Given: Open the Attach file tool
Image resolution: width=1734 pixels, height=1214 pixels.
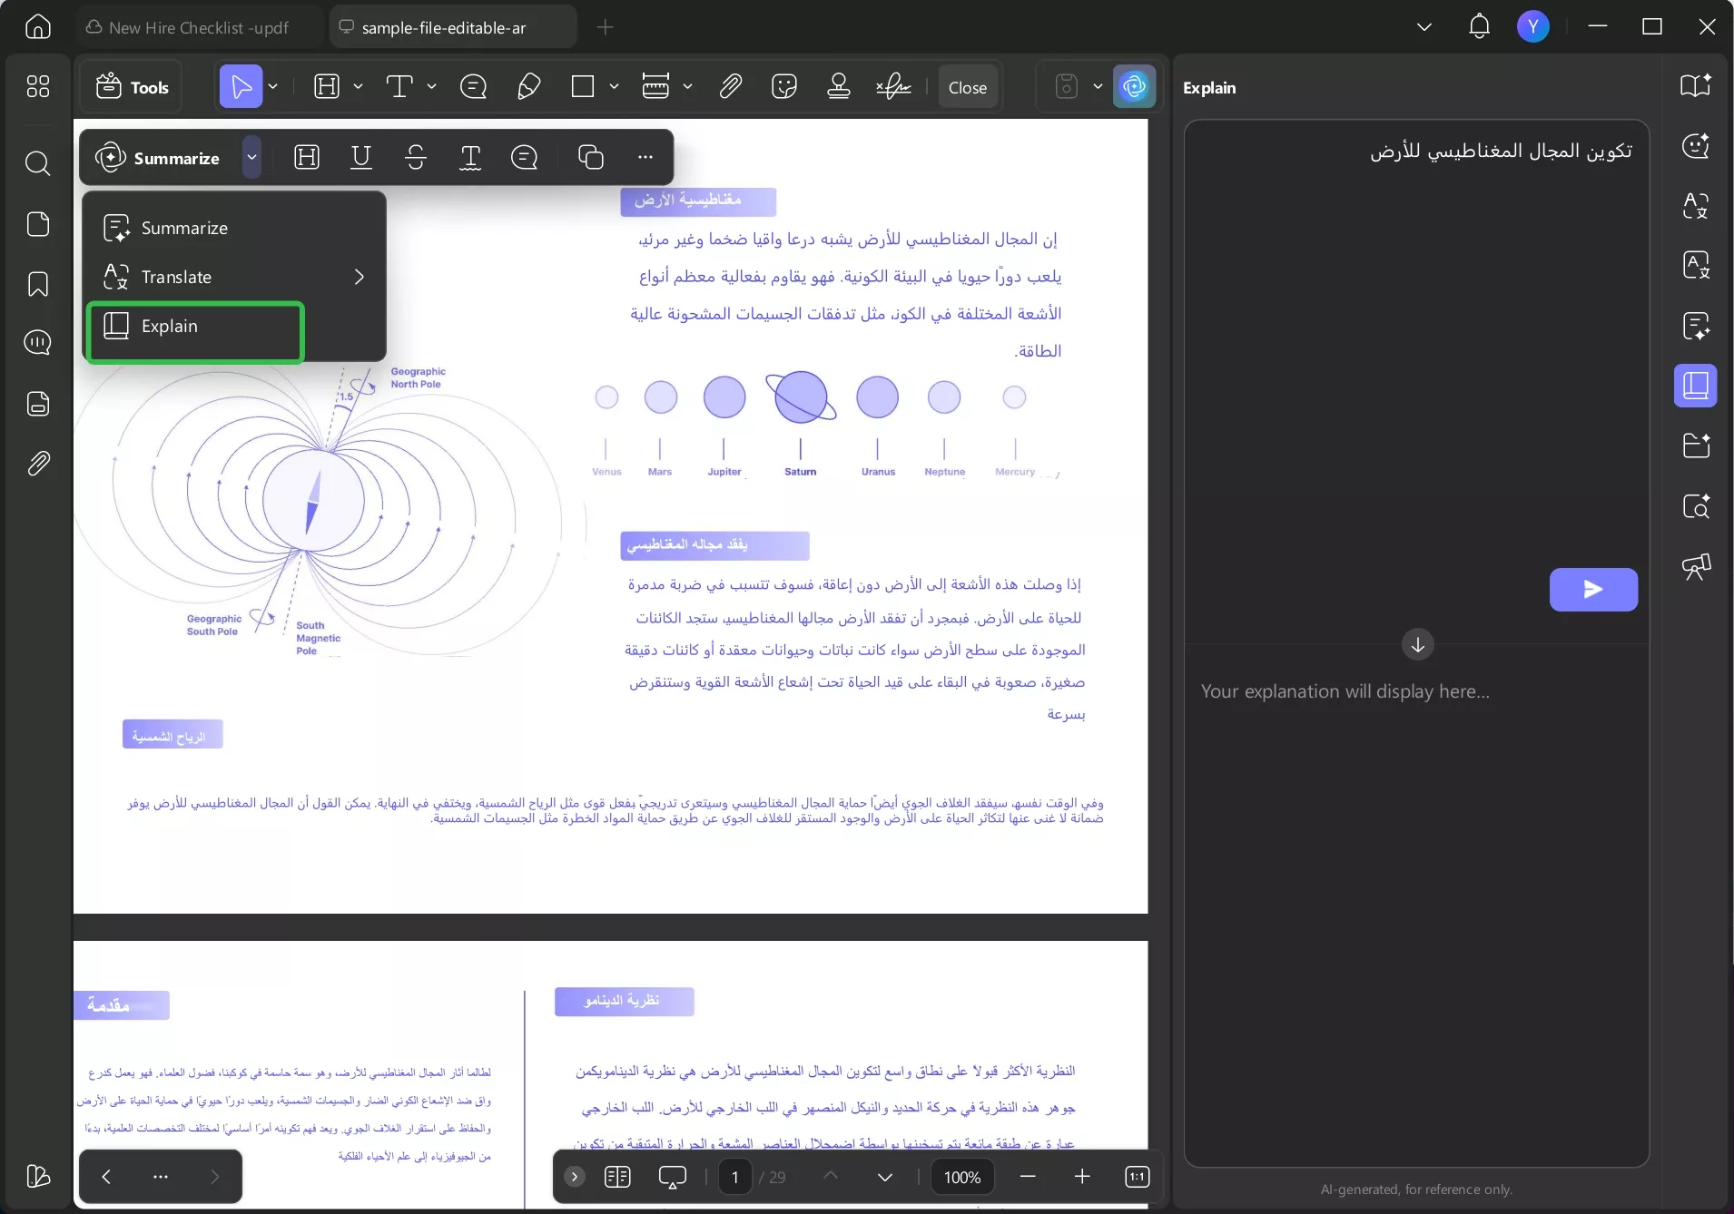Looking at the screenshot, I should (x=730, y=86).
